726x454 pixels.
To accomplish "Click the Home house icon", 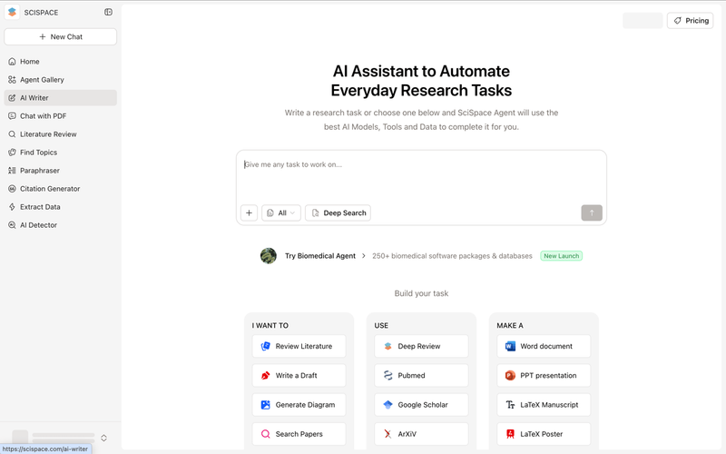I will click(12, 61).
